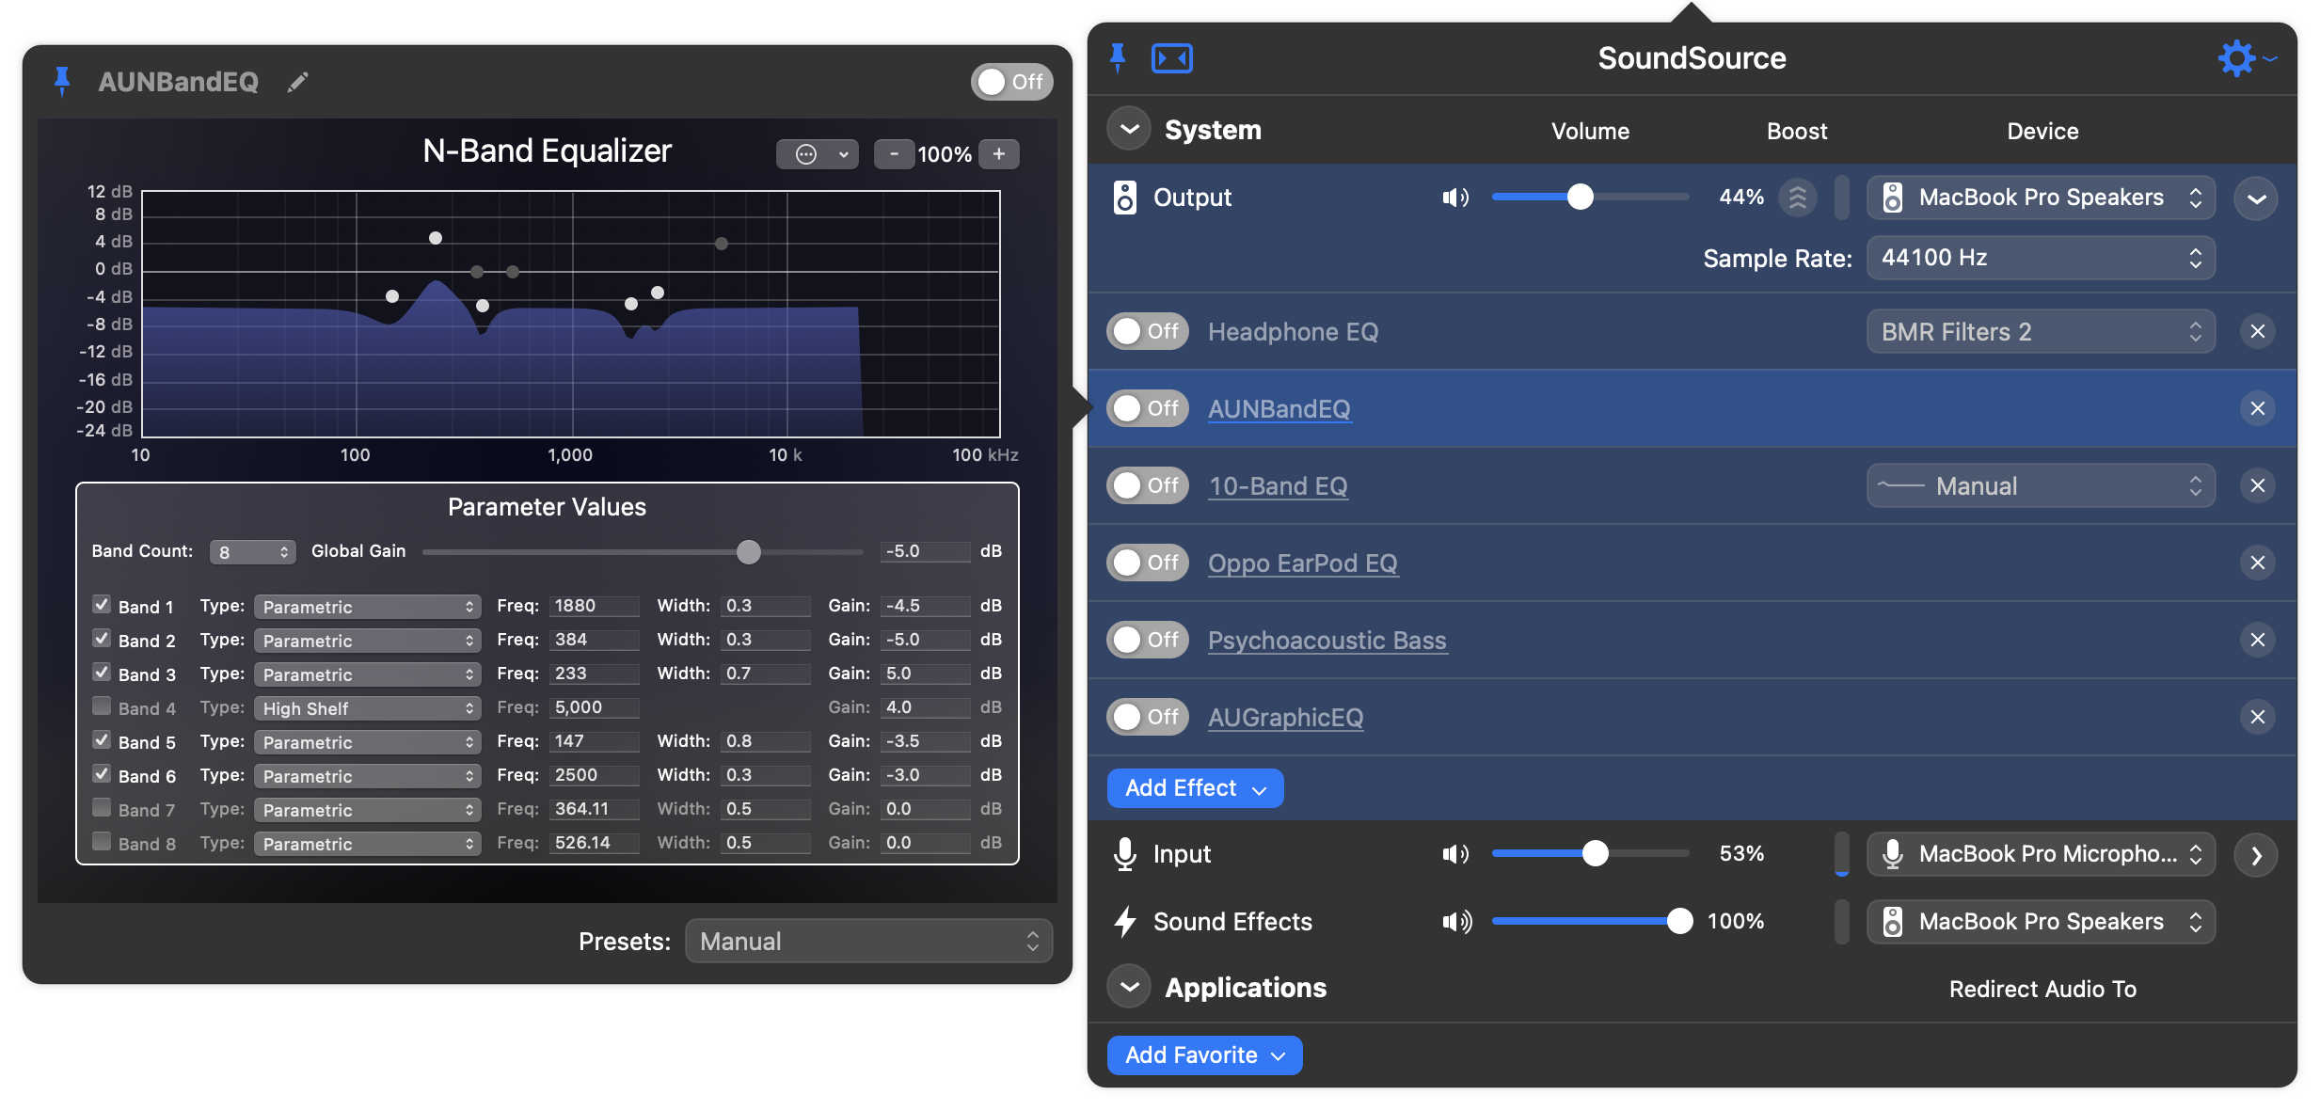This screenshot has width=2320, height=1110.
Task: Click the pin icon in SoundSource header
Action: tap(1118, 58)
